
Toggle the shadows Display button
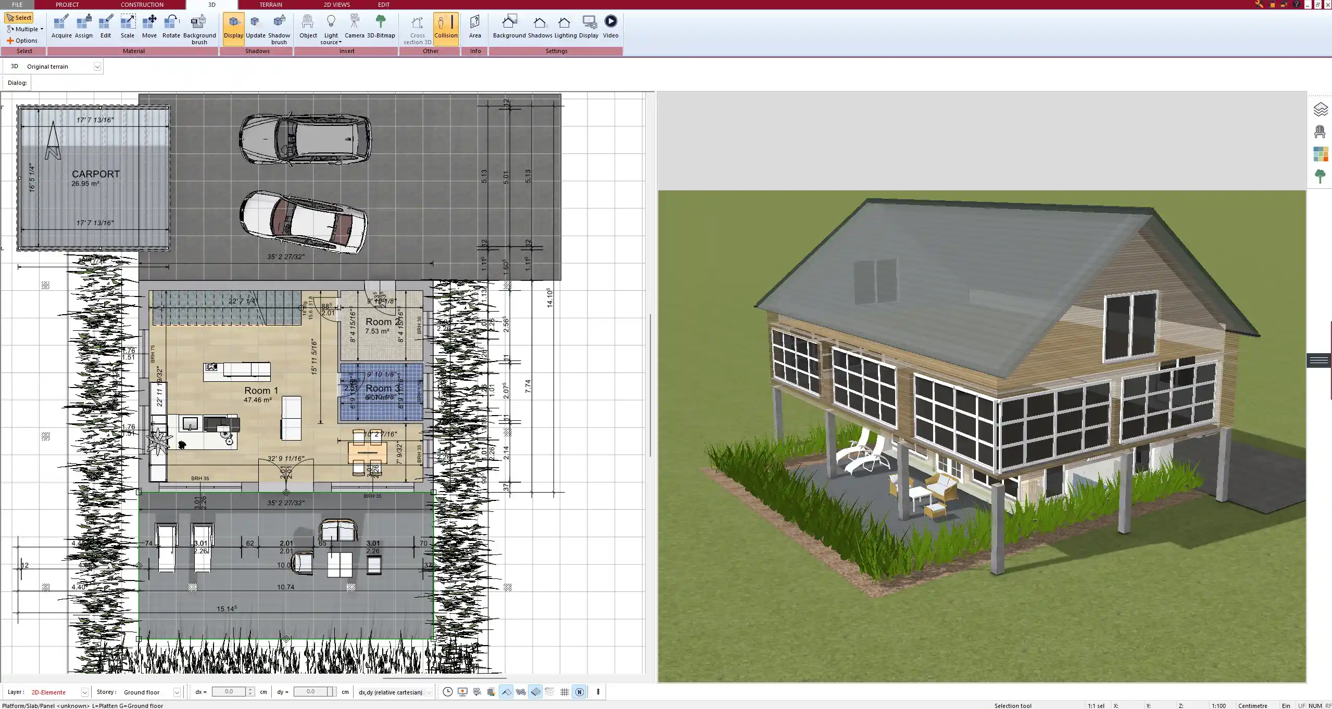click(x=233, y=29)
